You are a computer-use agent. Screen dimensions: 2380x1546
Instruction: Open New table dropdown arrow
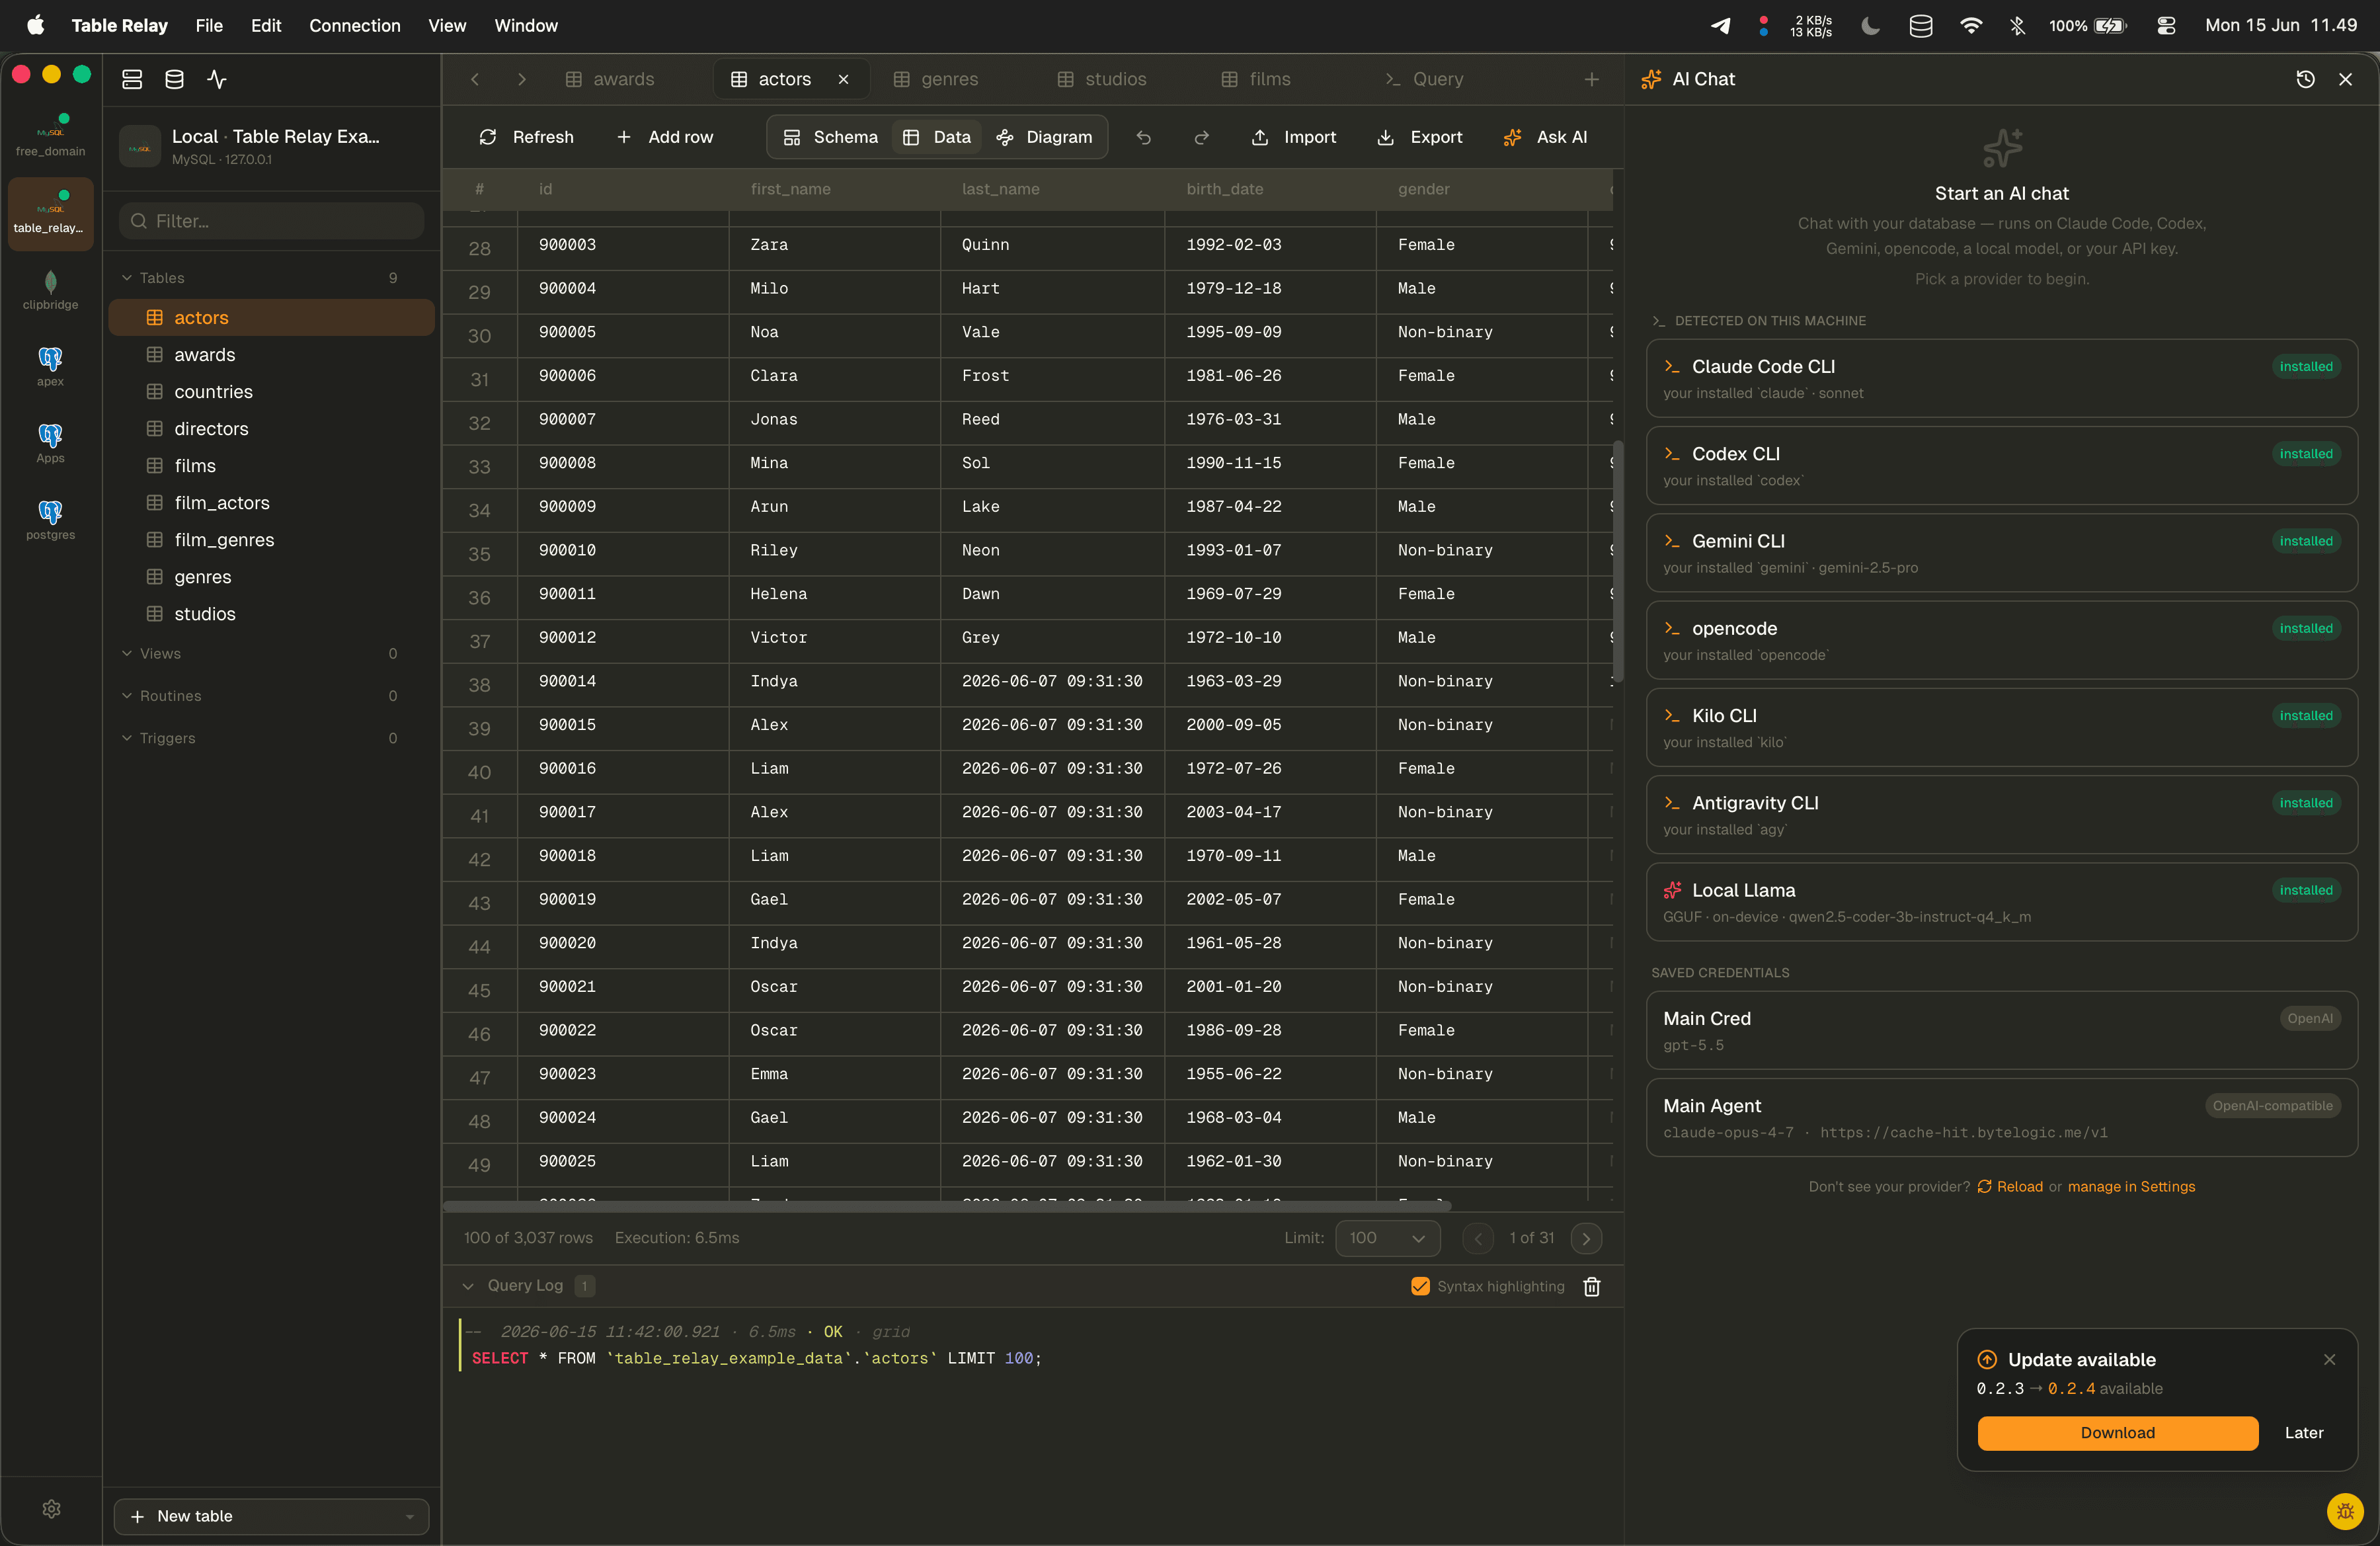[409, 1516]
